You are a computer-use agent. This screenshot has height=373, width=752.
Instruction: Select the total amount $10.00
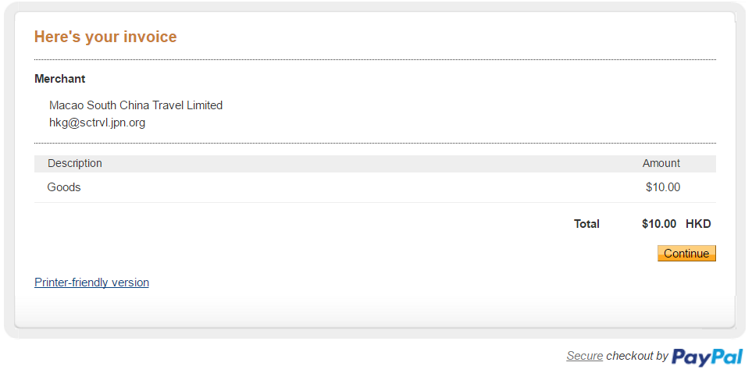(x=659, y=224)
